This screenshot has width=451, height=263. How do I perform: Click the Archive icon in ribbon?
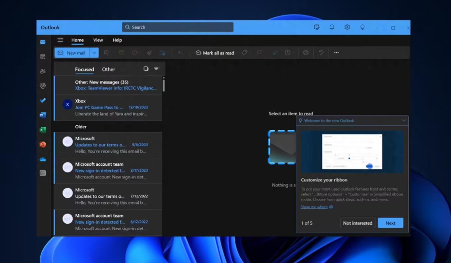click(x=121, y=53)
